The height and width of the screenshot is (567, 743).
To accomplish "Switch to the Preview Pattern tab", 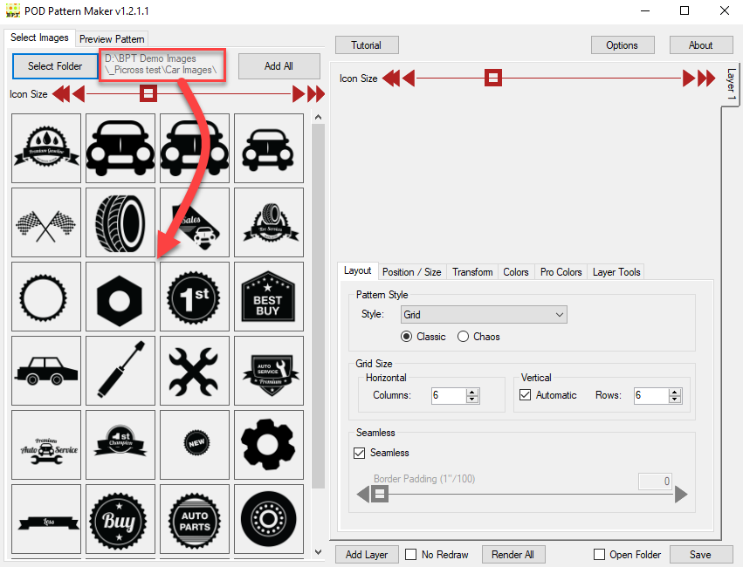I will [112, 39].
